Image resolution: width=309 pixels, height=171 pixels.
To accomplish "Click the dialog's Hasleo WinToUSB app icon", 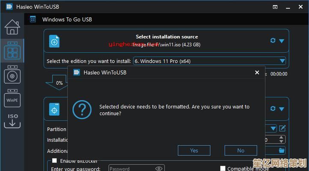I will 77,72.
